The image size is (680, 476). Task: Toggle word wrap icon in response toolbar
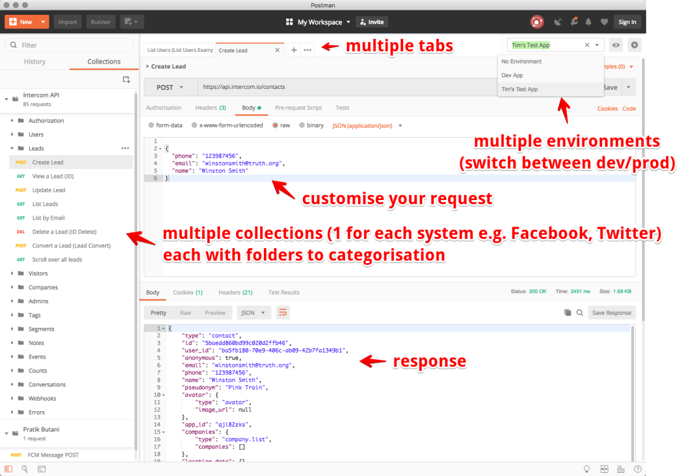(x=283, y=313)
